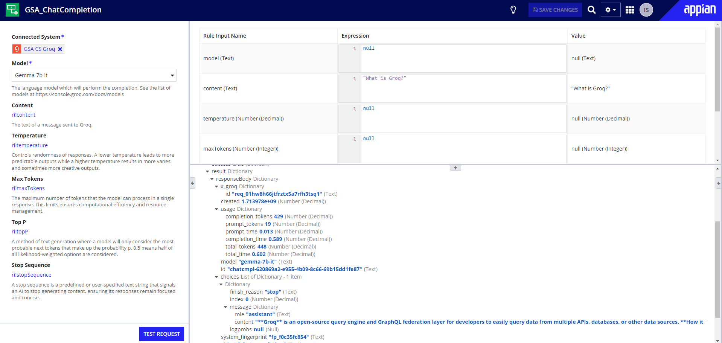Open the apps grid navigation icon
Viewport: 722px width, 343px height.
(630, 10)
